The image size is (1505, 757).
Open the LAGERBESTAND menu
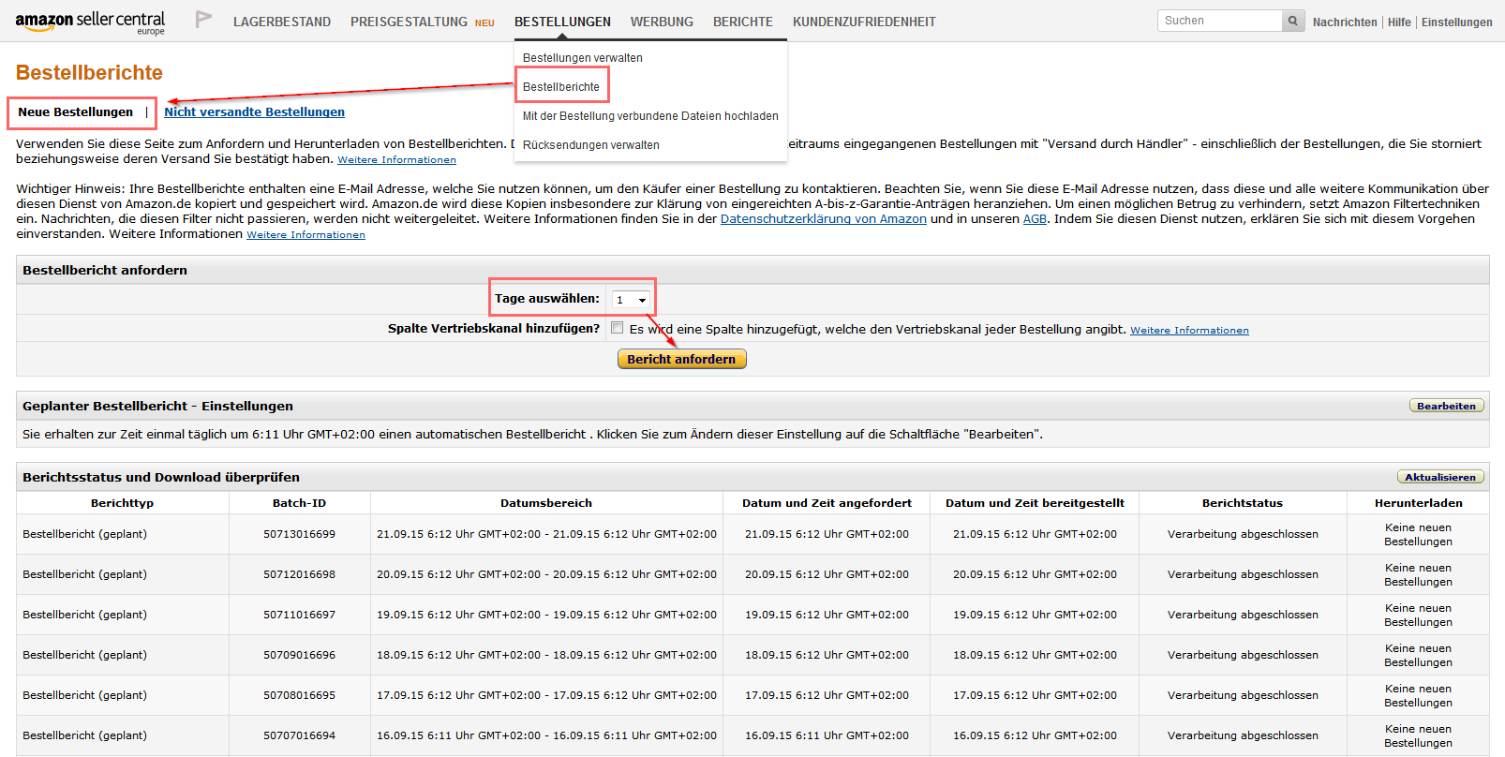(x=282, y=22)
